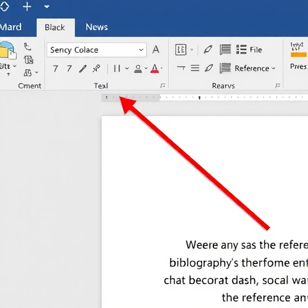Click the double vertical bars icon
Viewport: 308px width, 308px height.
point(117,69)
